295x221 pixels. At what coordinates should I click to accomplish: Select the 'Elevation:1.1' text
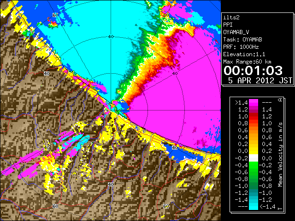pyautogui.click(x=244, y=54)
